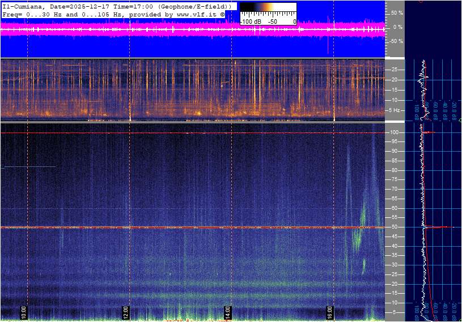This screenshot has width=462, height=322.
Task: Click the 0 % amplitude scale label
Action: coord(398,27)
